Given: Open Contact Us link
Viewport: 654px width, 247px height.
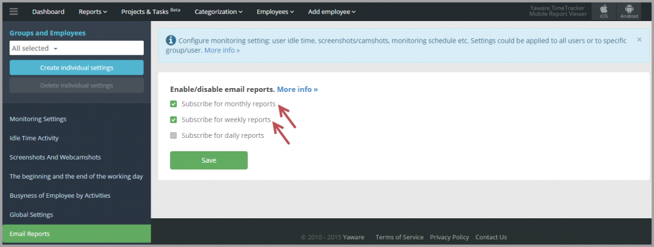Looking at the screenshot, I should point(491,237).
